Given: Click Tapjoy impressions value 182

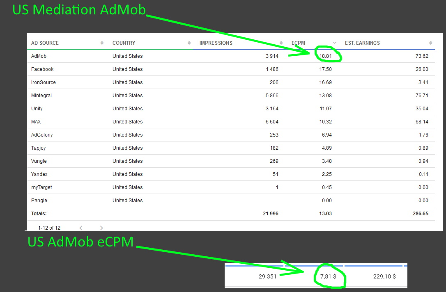Looking at the screenshot, I should pyautogui.click(x=274, y=148).
